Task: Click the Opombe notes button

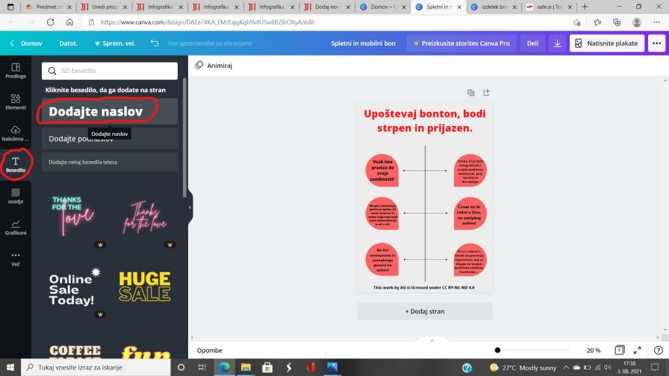Action: pos(210,350)
